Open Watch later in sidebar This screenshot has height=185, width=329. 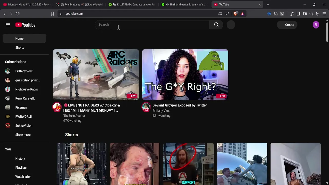24,177
